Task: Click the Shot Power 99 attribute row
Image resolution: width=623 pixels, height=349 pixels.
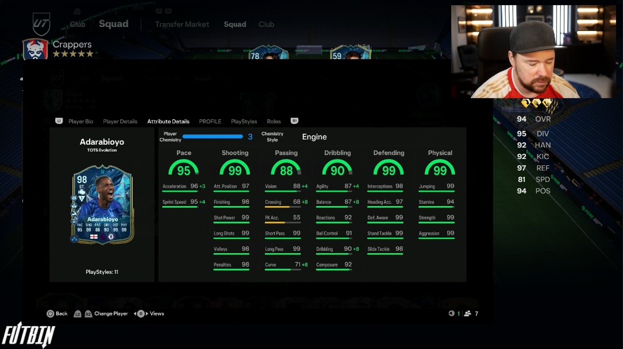Action: (x=231, y=218)
